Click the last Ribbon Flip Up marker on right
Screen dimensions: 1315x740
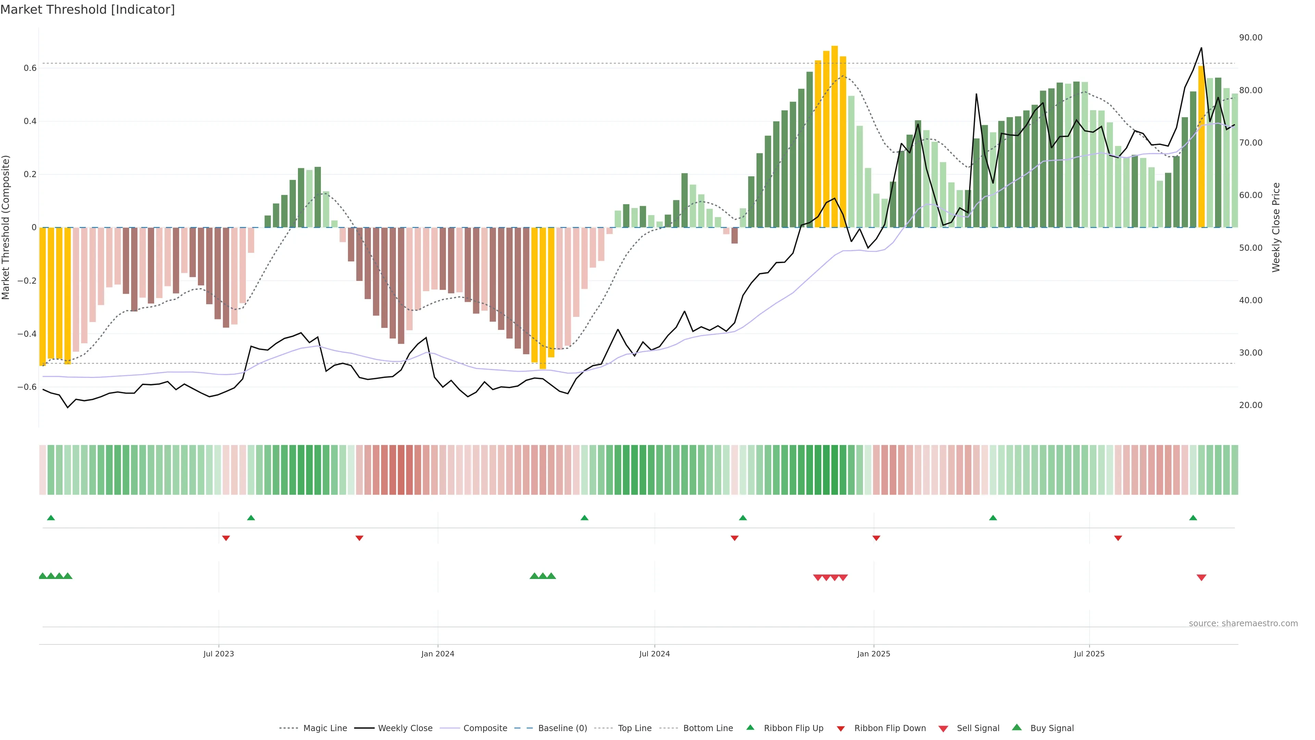(x=1193, y=518)
